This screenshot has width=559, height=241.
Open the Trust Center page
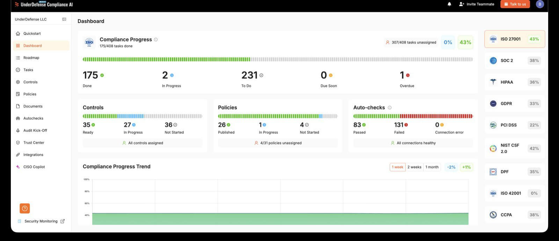[41, 143]
